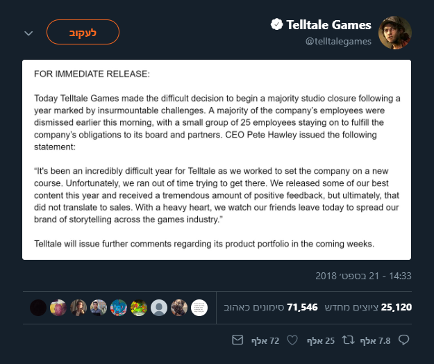Click the reply speech bubble icon
The width and height of the screenshot is (434, 364).
coord(403,340)
